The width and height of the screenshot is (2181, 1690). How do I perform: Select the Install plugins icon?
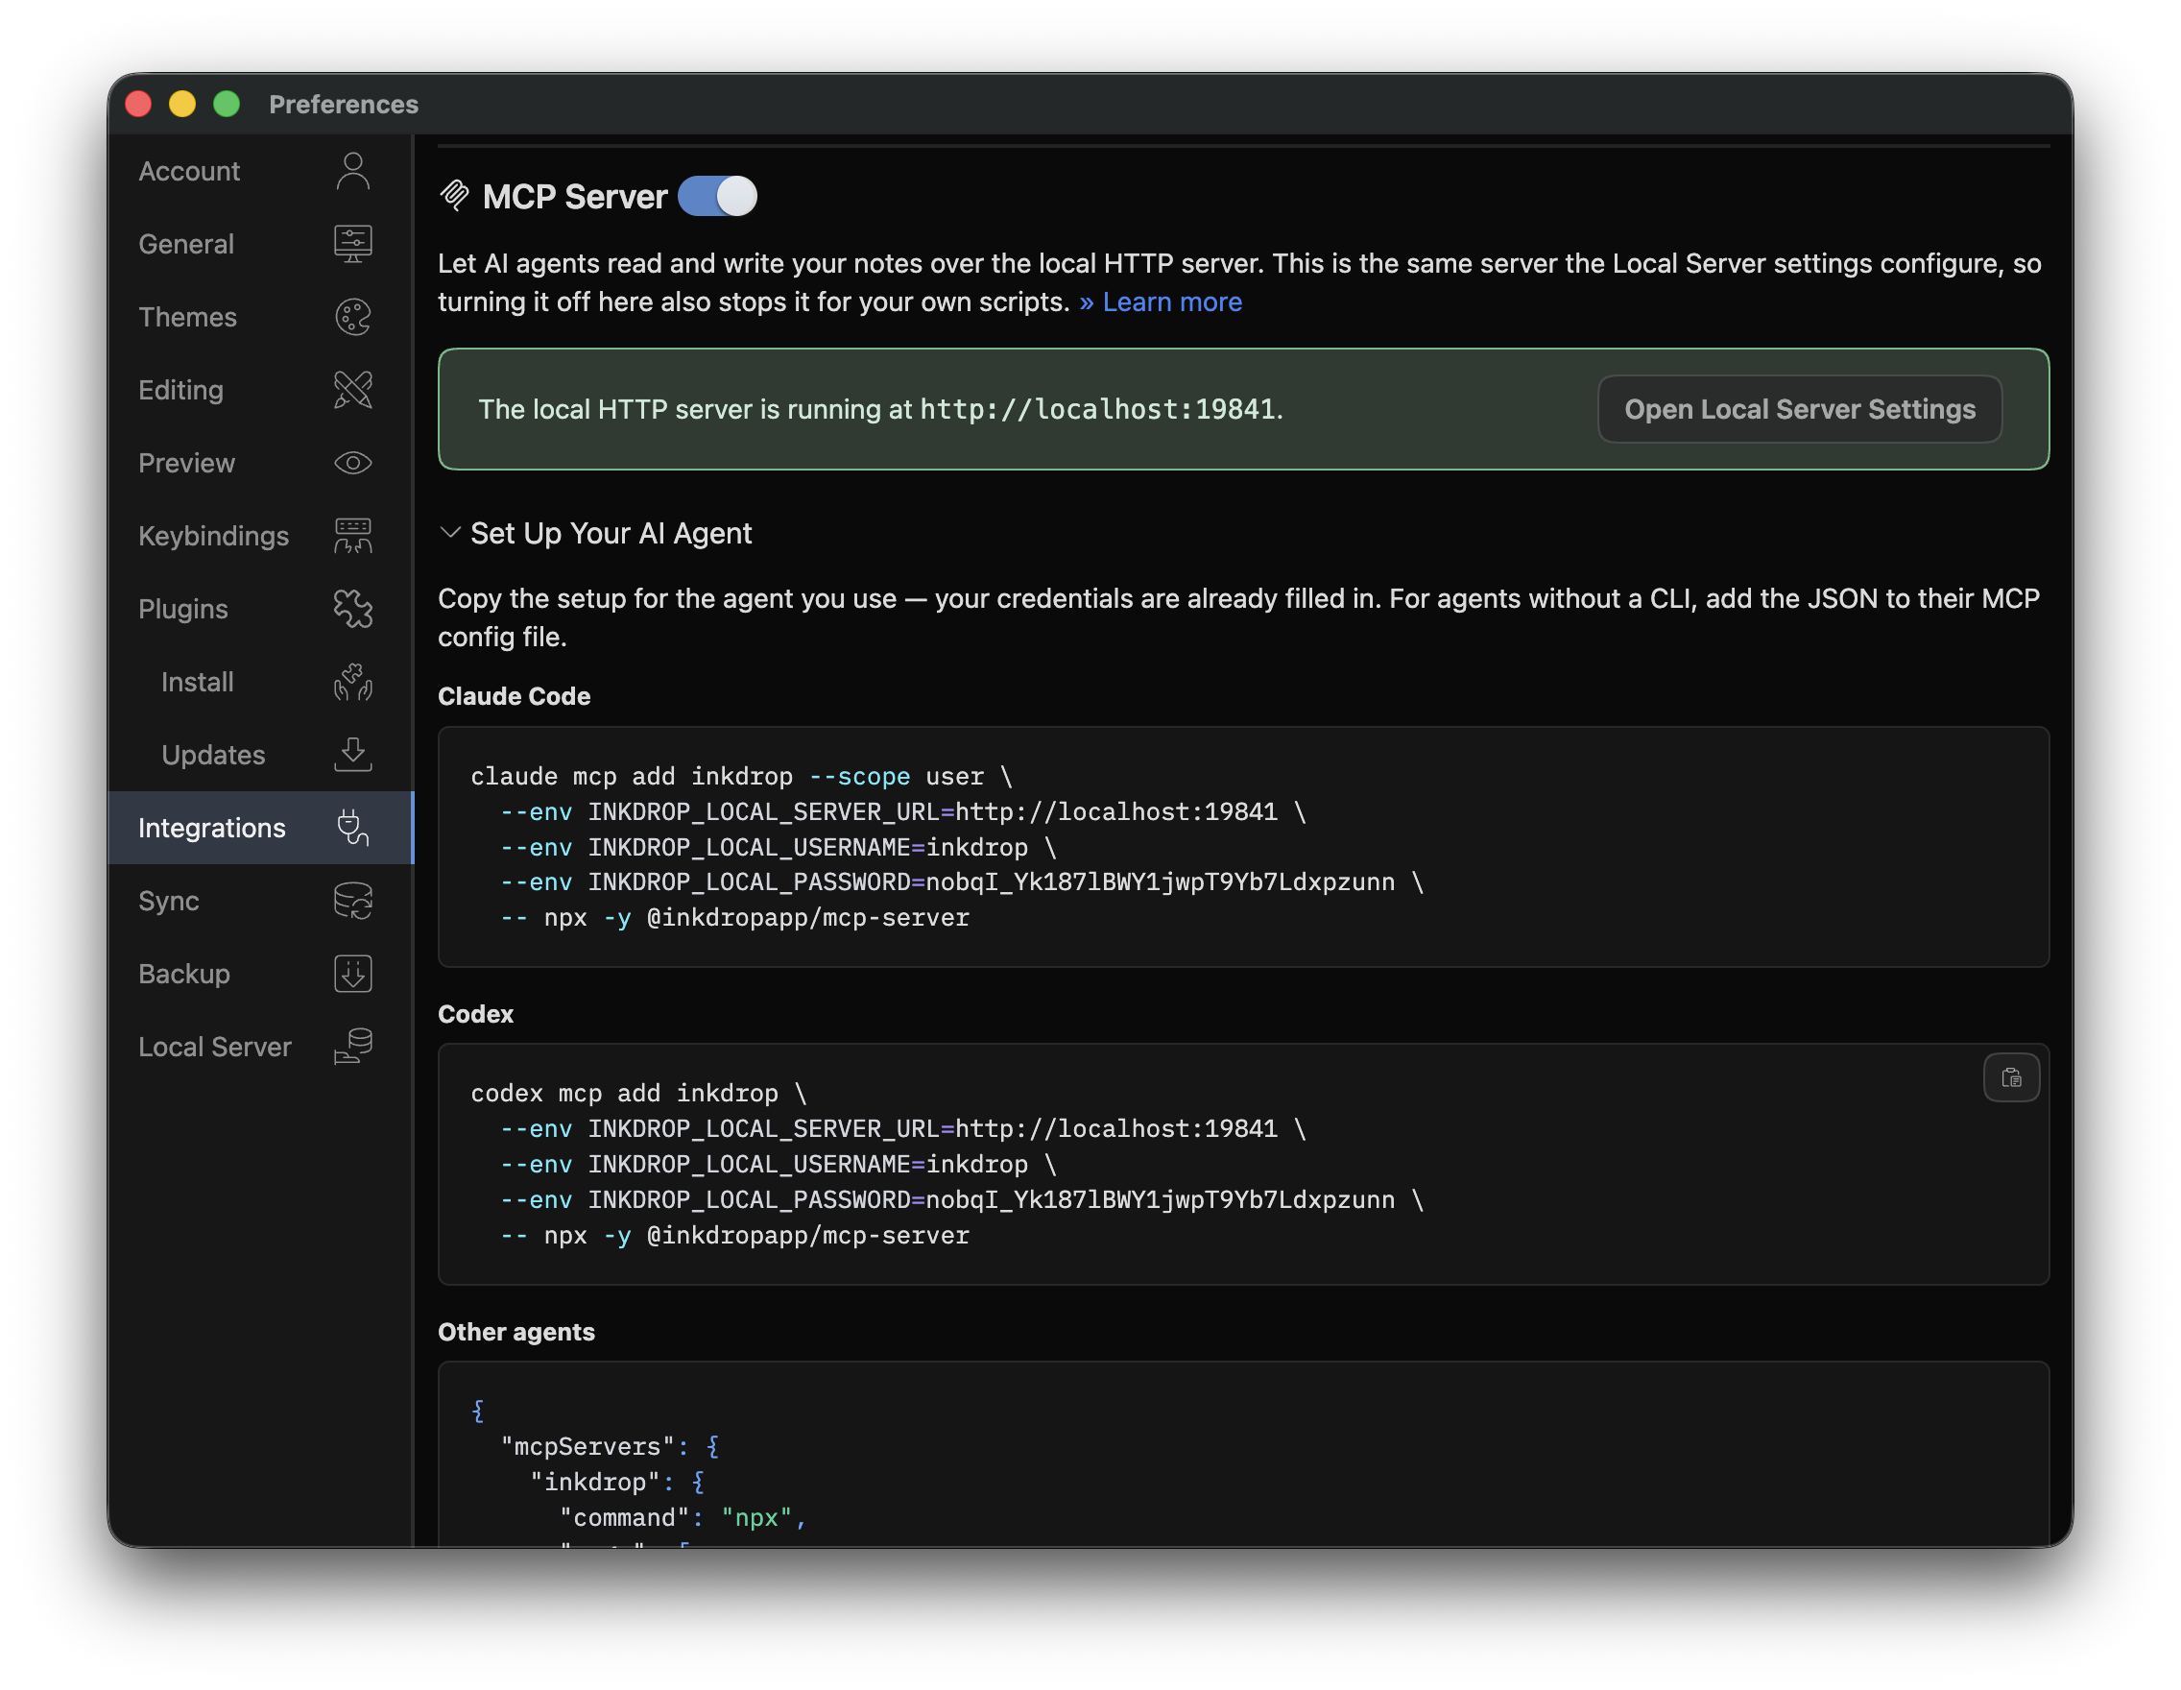pos(352,681)
